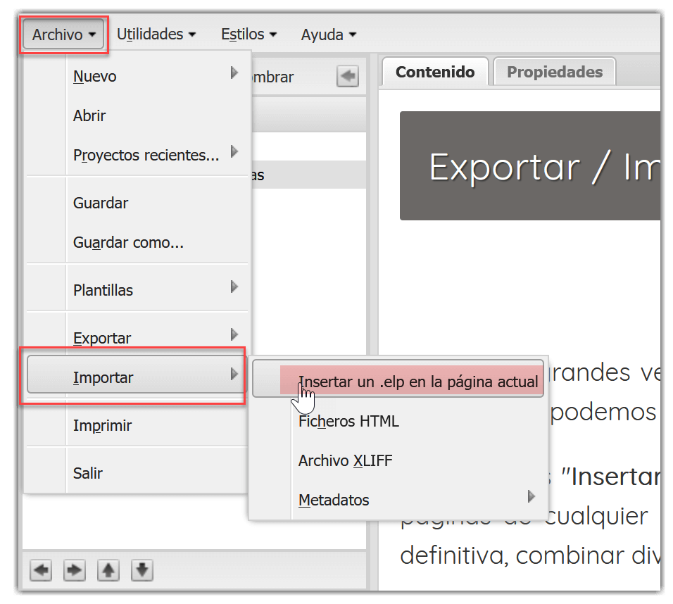Expand the Proyectos recientes submenu
The width and height of the screenshot is (673, 604).
[234, 152]
